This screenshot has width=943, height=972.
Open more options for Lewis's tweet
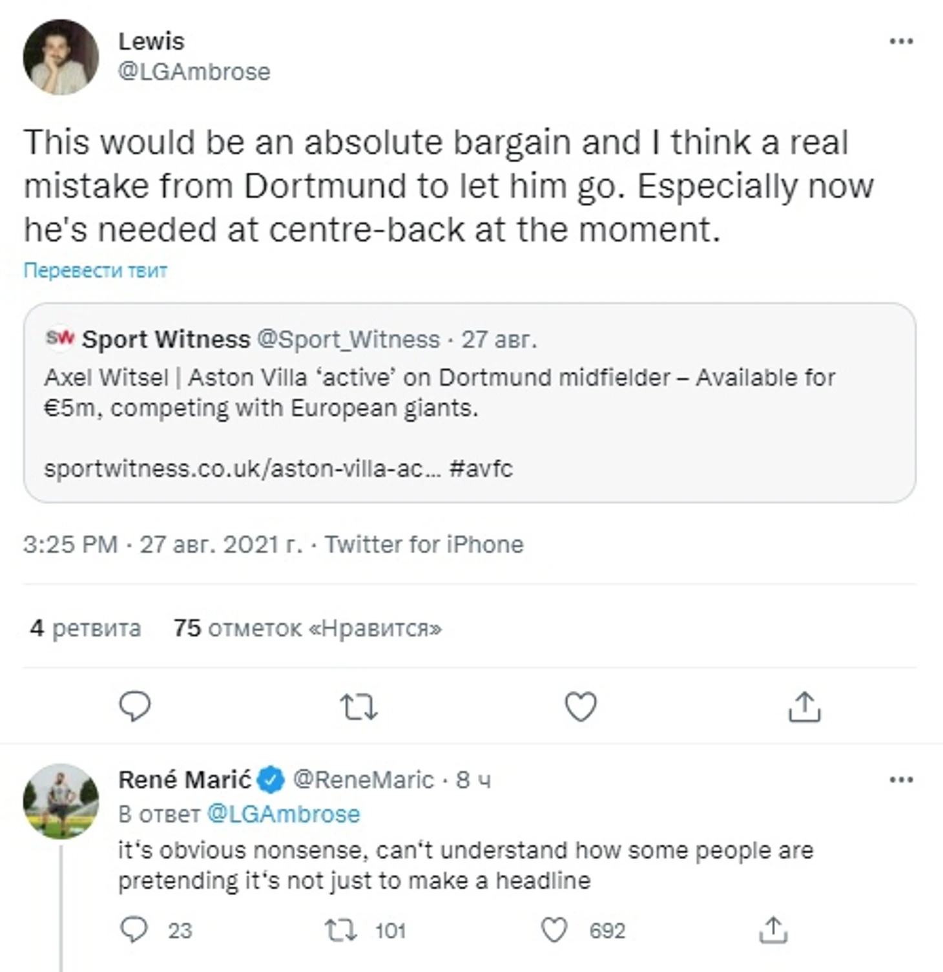pyautogui.click(x=901, y=41)
